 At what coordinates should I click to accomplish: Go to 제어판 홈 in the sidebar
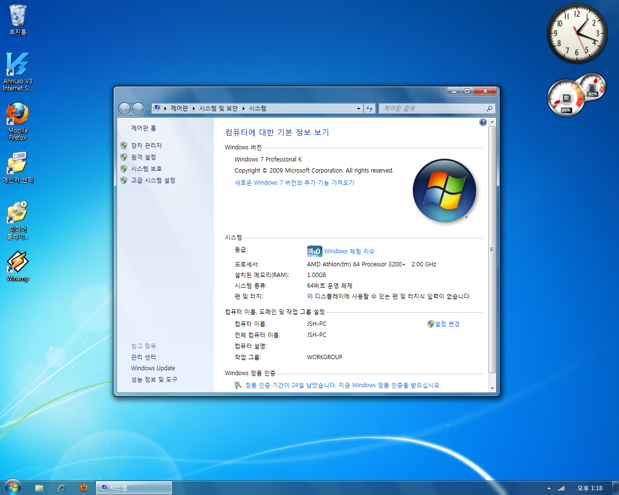tap(144, 128)
